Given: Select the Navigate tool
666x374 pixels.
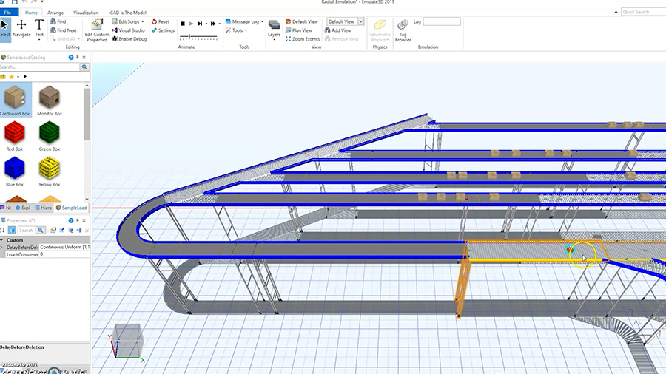Looking at the screenshot, I should click(x=21, y=28).
